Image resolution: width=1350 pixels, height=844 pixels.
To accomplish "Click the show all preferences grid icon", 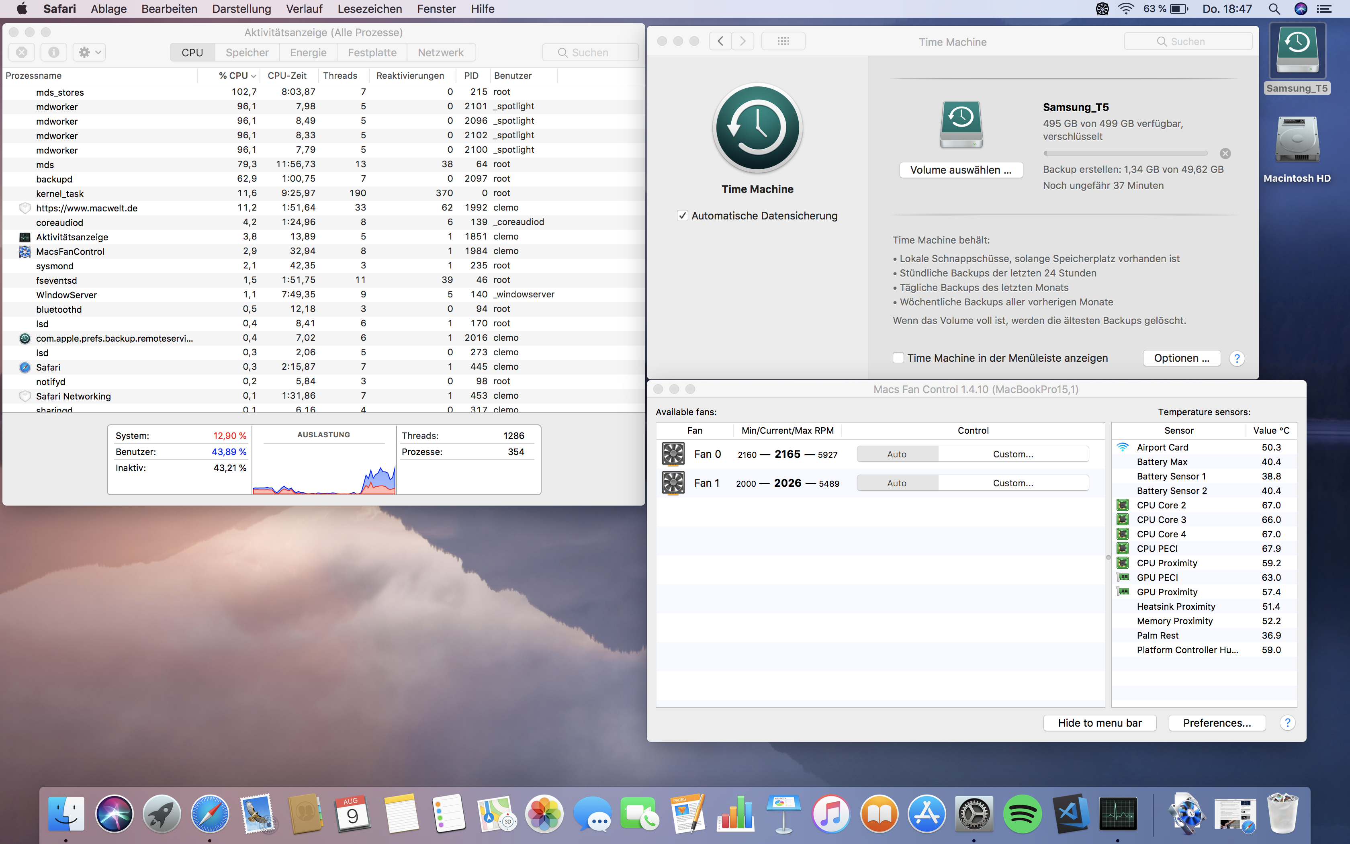I will (783, 41).
